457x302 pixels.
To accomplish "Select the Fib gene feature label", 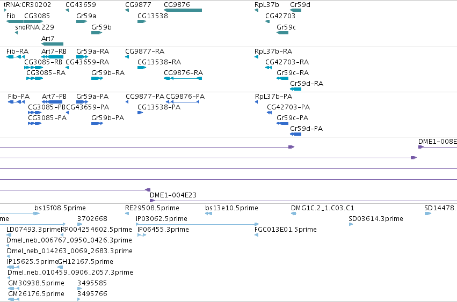I will 11,16.
